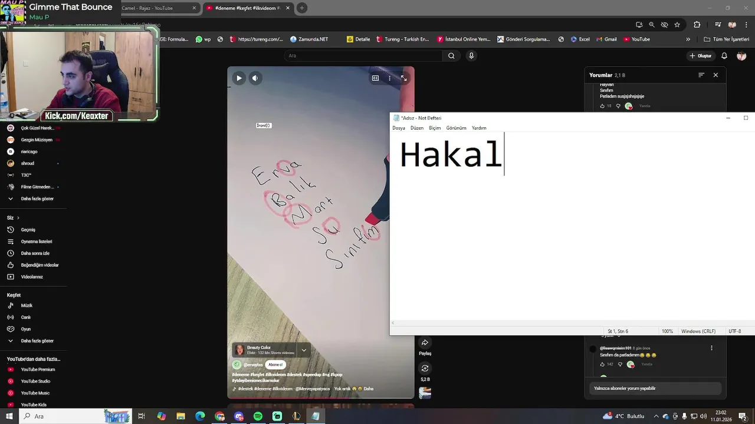Dislike the 'Patladım' comment
755x424 pixels.
point(618,106)
